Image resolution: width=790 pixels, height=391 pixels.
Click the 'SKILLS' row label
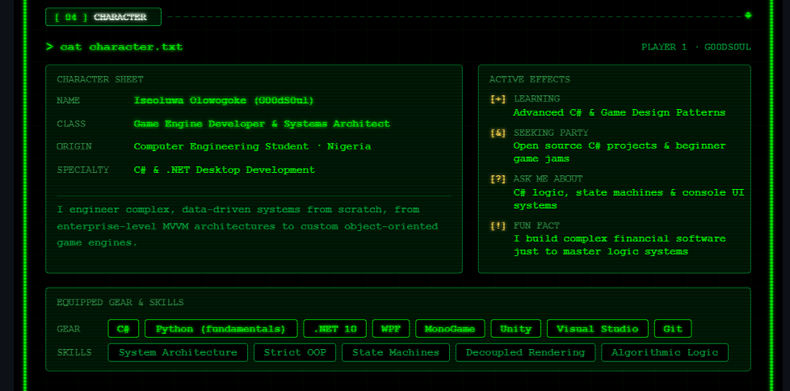74,353
